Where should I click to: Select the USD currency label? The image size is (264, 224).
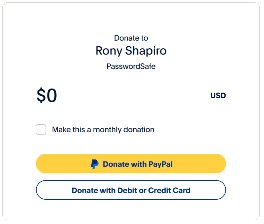pos(218,96)
